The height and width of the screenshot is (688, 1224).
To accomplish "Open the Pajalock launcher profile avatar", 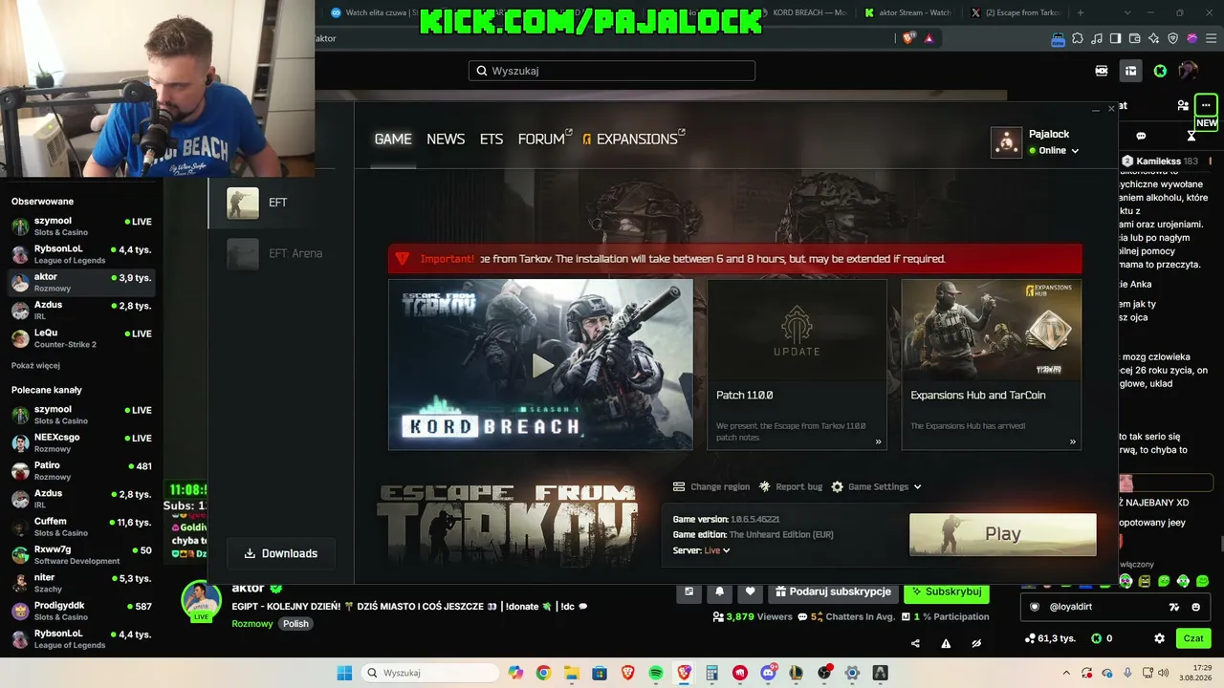I will [x=1006, y=142].
